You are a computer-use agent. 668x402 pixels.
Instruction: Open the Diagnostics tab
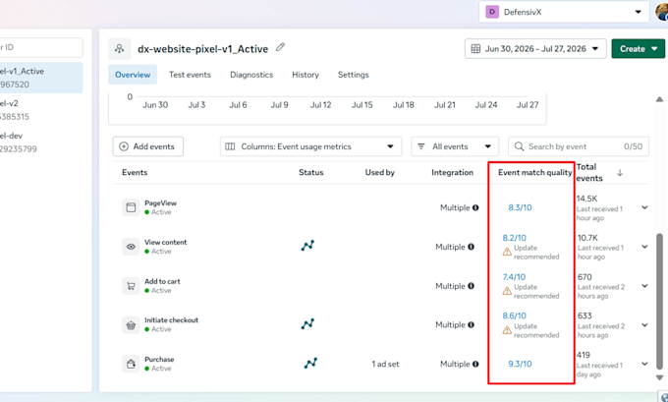tap(251, 75)
